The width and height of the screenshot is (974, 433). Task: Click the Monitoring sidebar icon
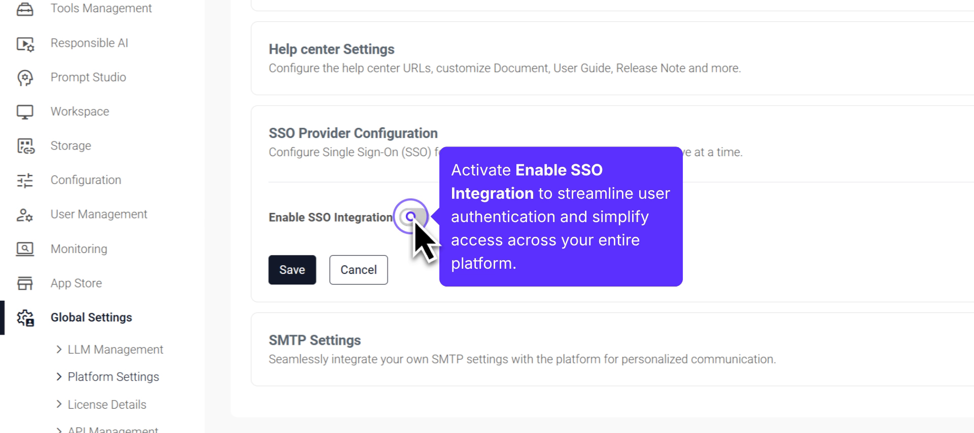pyautogui.click(x=25, y=249)
